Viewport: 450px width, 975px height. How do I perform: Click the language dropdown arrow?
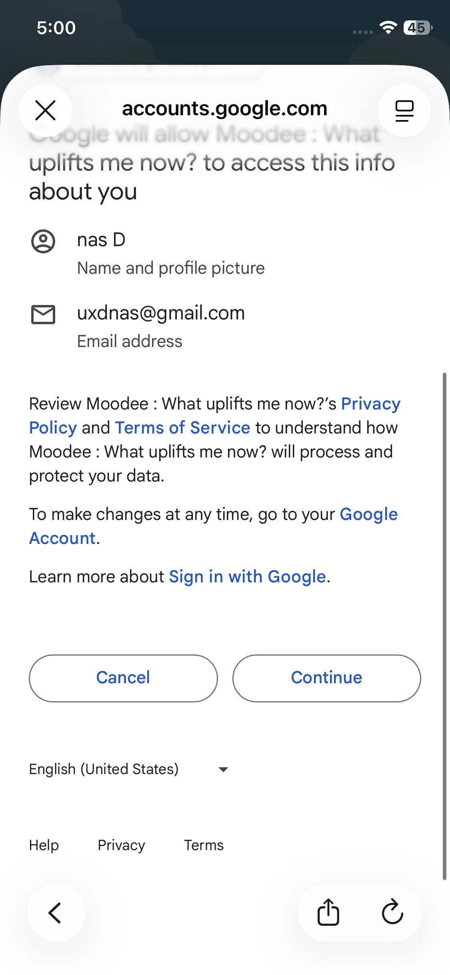point(223,769)
